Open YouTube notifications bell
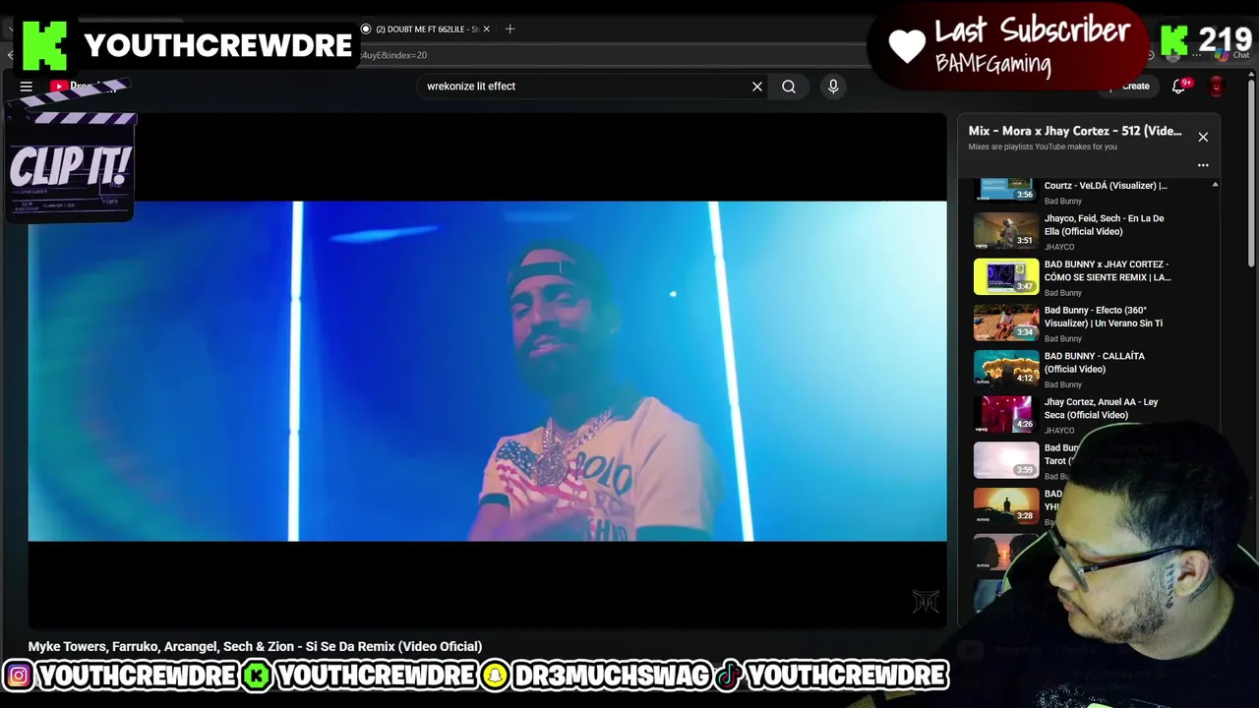The image size is (1259, 708). point(1178,87)
